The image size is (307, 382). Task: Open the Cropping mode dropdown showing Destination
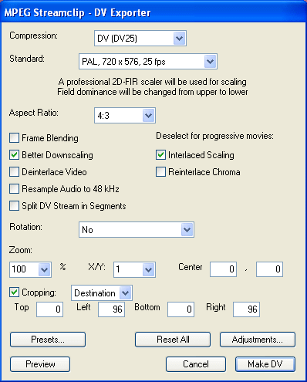click(102, 292)
